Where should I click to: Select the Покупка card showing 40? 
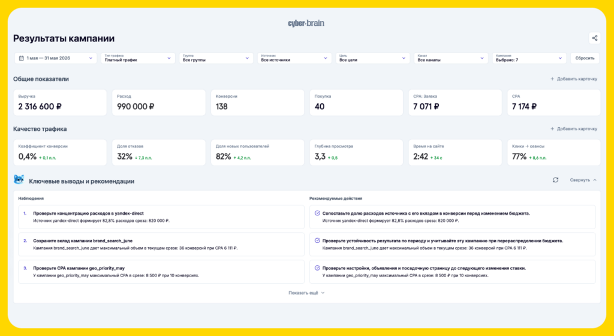(356, 103)
